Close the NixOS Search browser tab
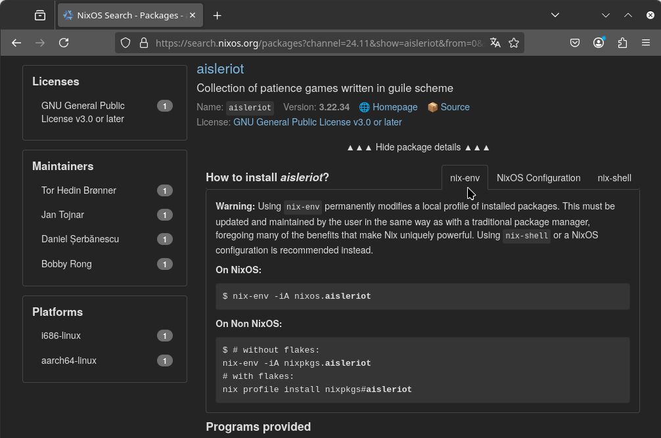Viewport: 661px width, 438px height. point(193,15)
